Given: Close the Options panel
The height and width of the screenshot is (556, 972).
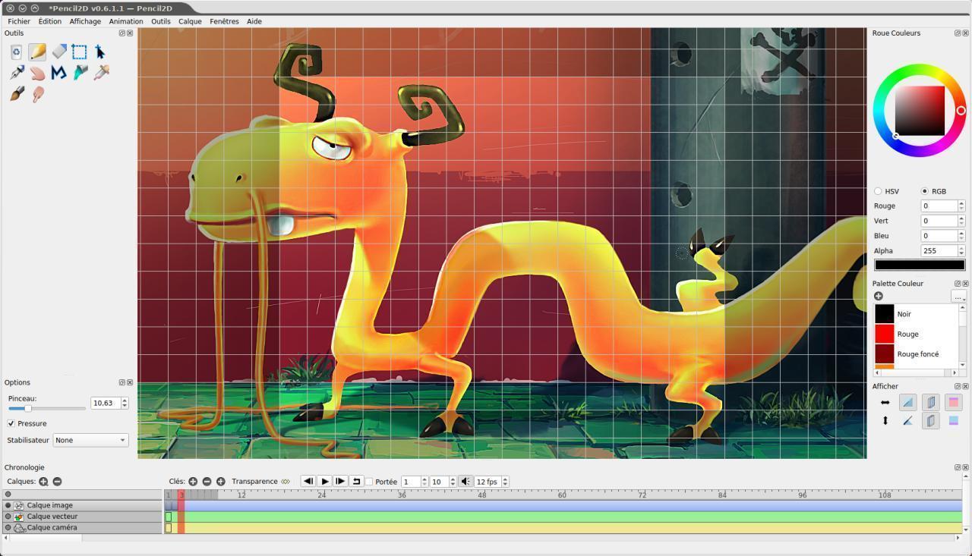Looking at the screenshot, I should pyautogui.click(x=130, y=382).
